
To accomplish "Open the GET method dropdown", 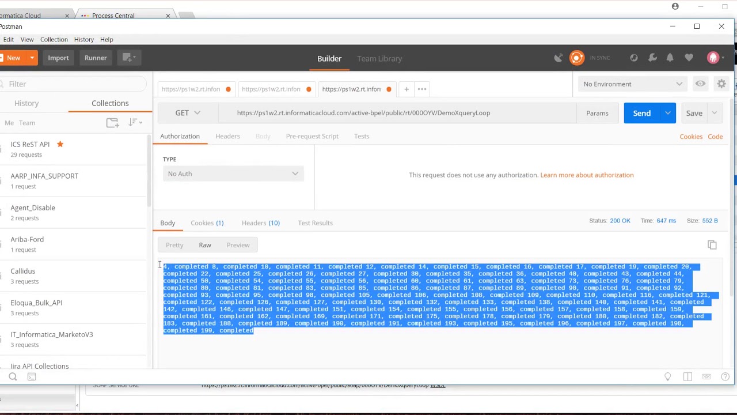I will (188, 113).
